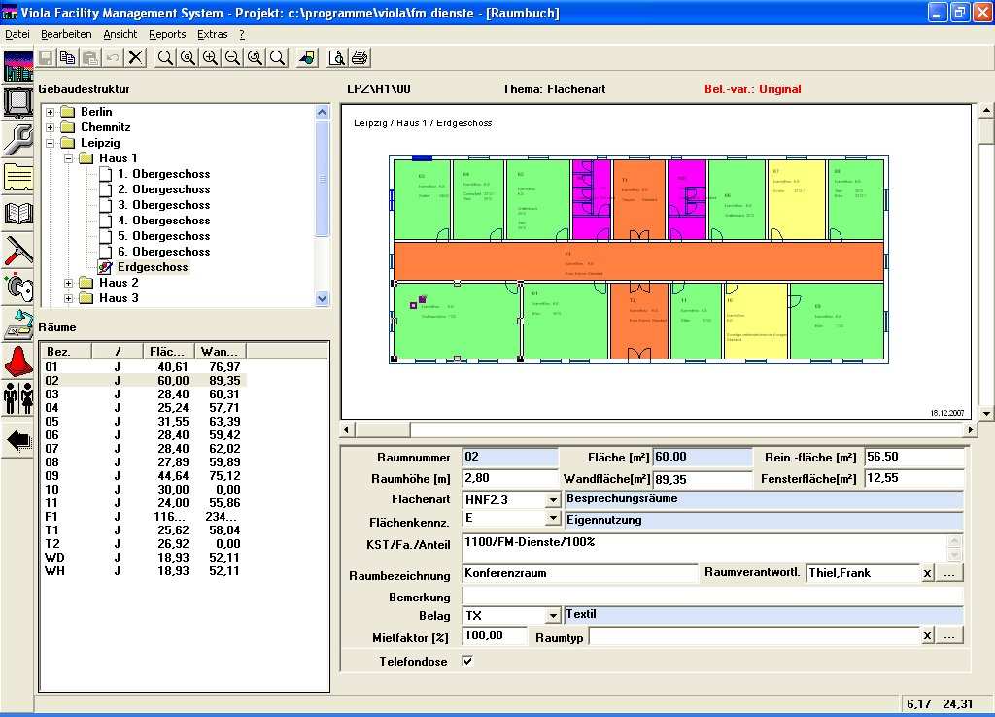Click the monitor screen sidebar icon

pos(17,102)
